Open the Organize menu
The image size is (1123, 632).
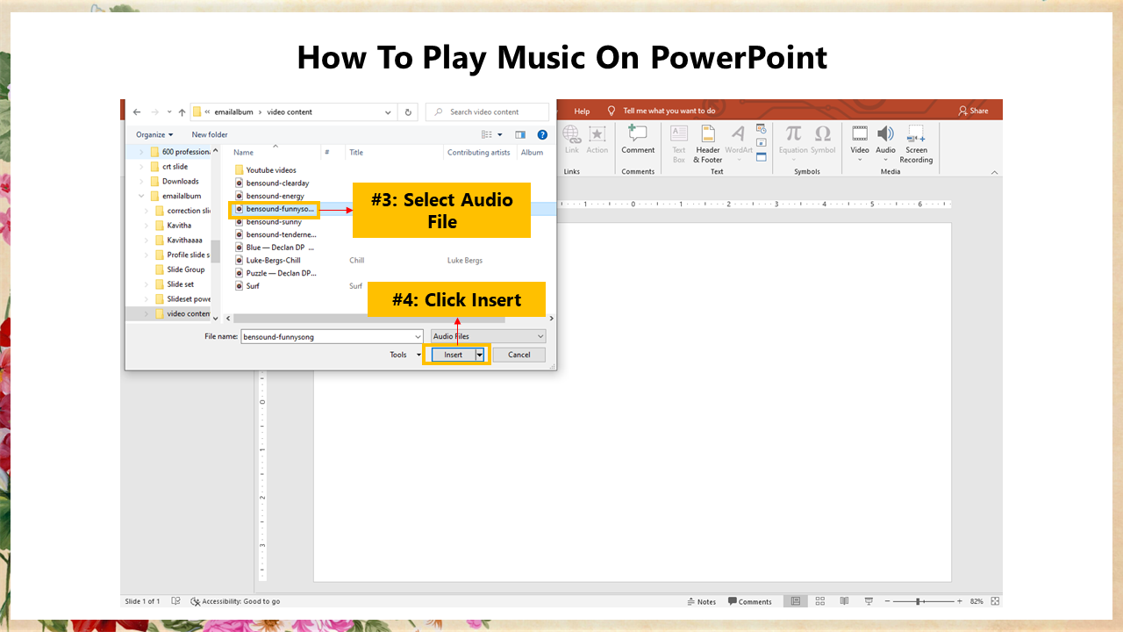pos(154,134)
